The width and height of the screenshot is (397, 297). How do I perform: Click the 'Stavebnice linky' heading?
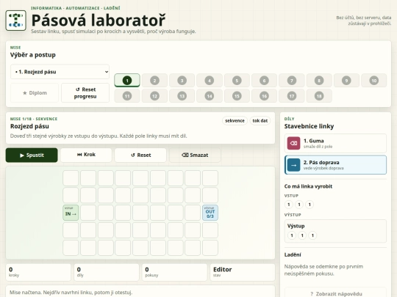click(309, 126)
